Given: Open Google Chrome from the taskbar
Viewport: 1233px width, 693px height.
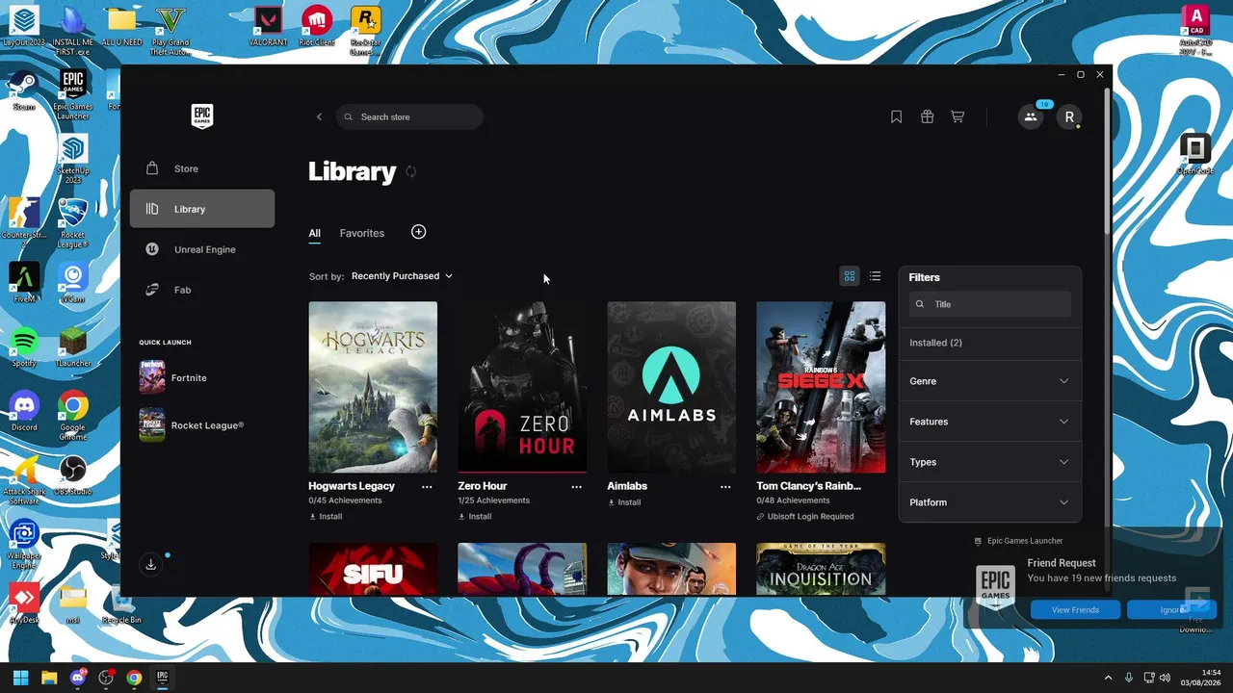Looking at the screenshot, I should point(134,678).
